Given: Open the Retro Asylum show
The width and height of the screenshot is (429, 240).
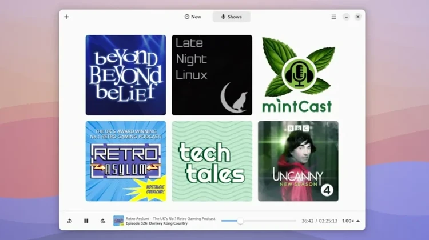Looking at the screenshot, I should click(x=126, y=161).
